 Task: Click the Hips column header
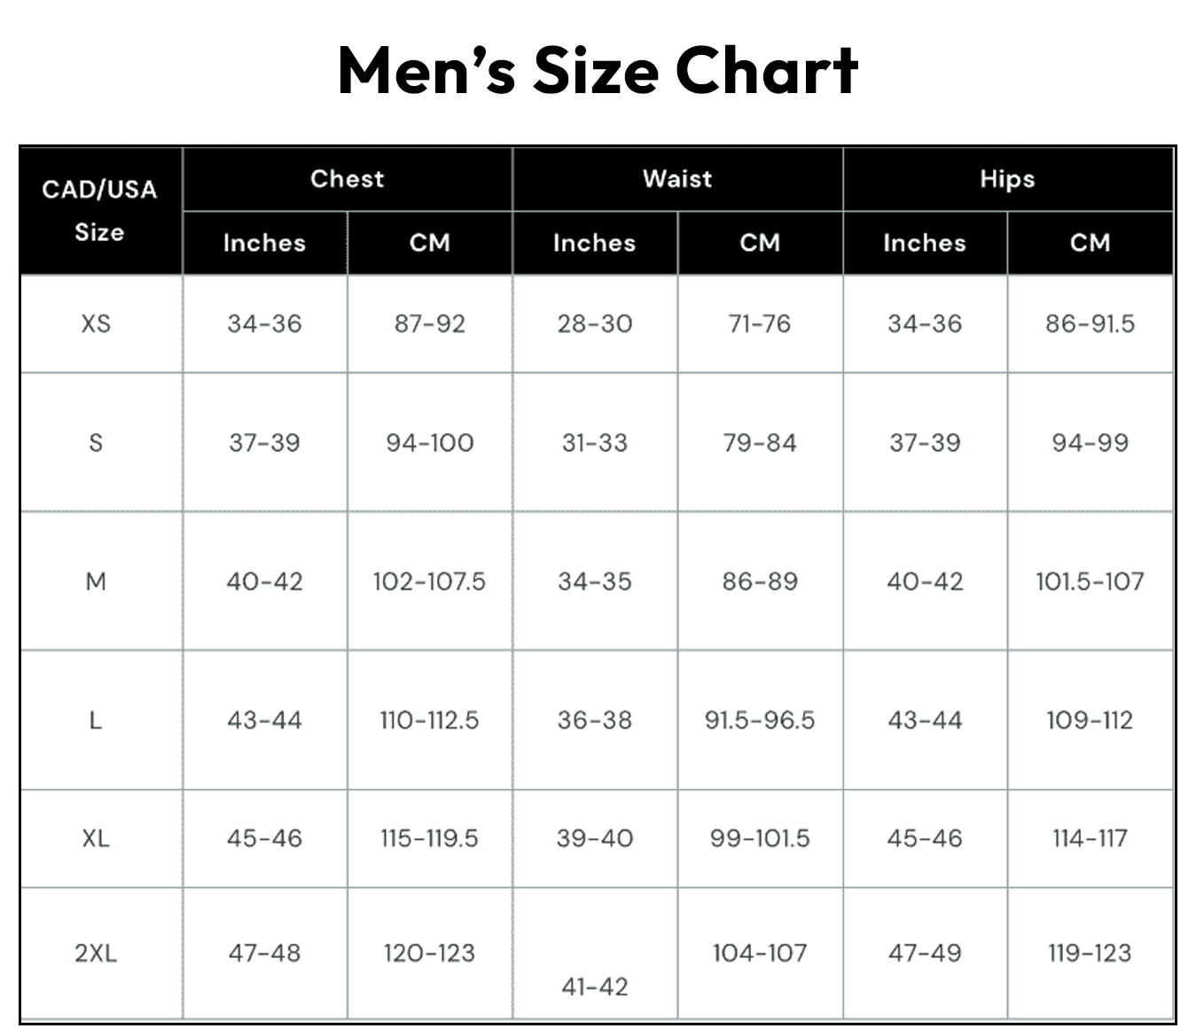point(1007,179)
